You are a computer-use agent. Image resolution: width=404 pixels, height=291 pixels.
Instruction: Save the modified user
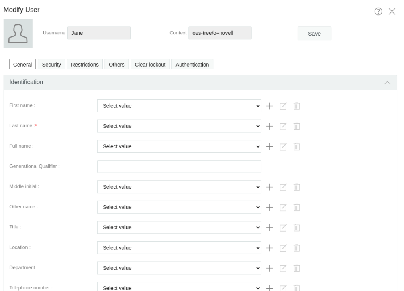(x=315, y=34)
